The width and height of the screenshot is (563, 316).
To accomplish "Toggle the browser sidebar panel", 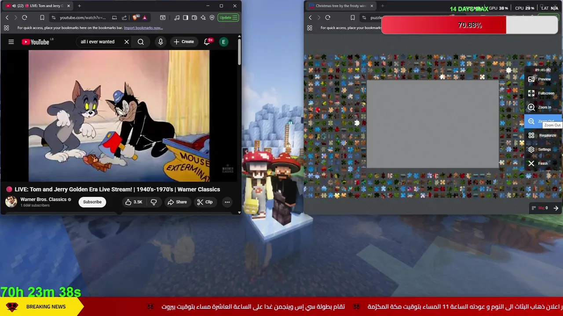I will [186, 18].
